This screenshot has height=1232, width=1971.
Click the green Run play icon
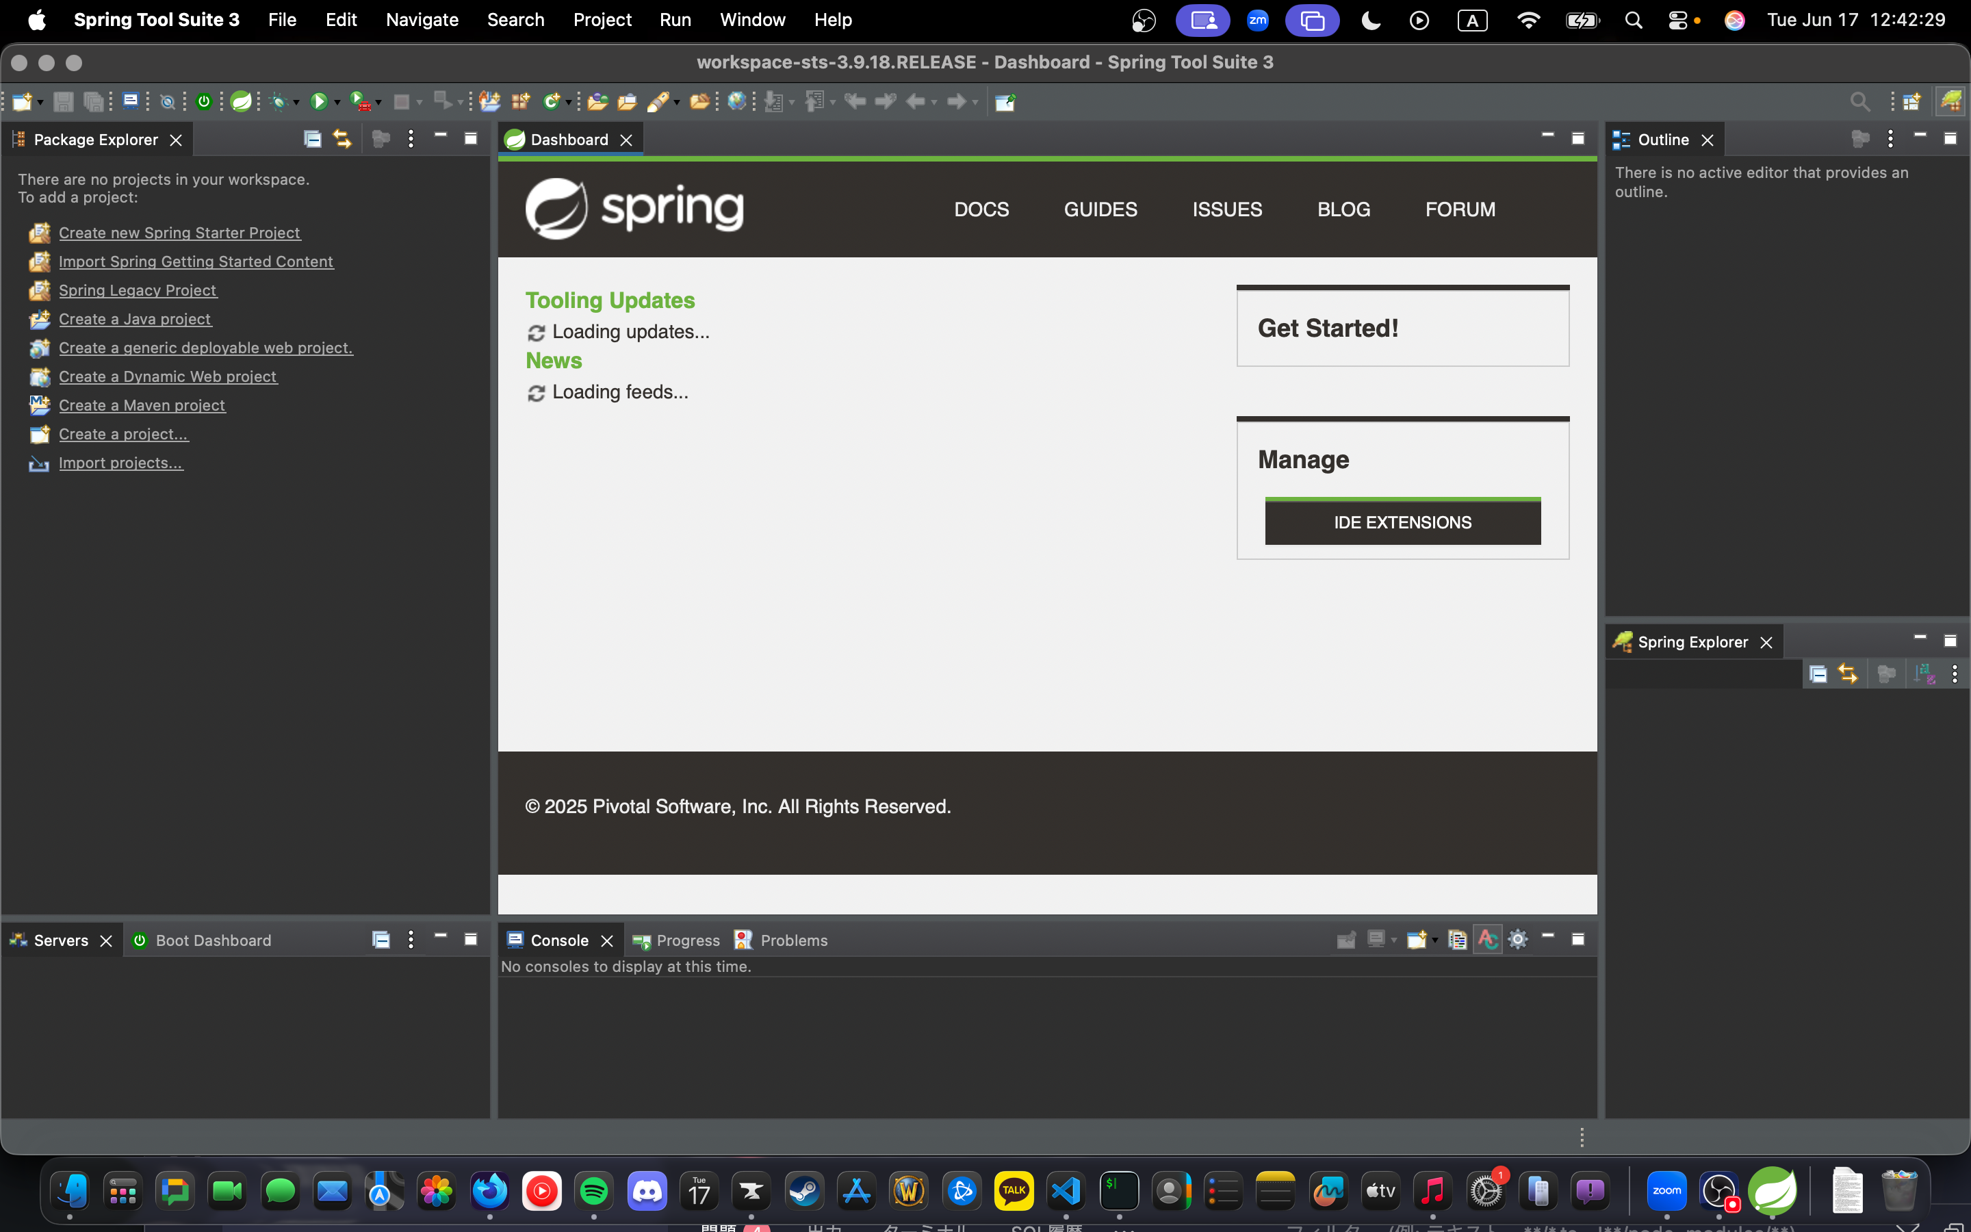pos(318,102)
